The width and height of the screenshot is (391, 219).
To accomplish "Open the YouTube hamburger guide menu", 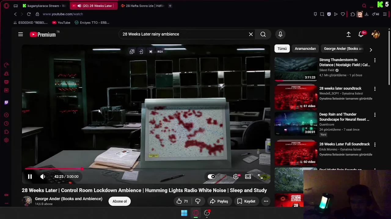I will coord(20,34).
